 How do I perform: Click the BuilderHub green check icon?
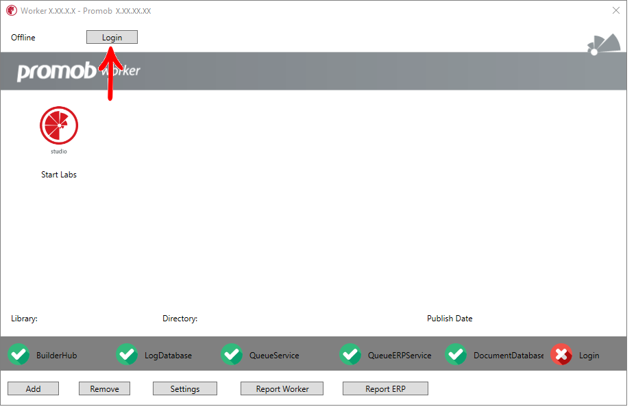coord(19,355)
